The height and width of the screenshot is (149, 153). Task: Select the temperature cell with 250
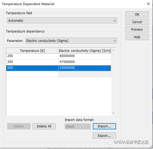point(32,56)
